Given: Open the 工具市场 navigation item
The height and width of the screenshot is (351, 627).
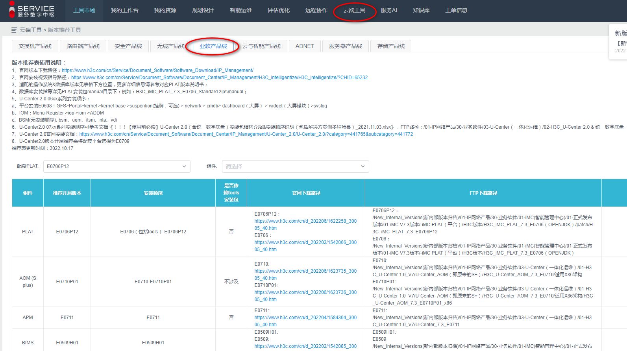Looking at the screenshot, I should 84,10.
